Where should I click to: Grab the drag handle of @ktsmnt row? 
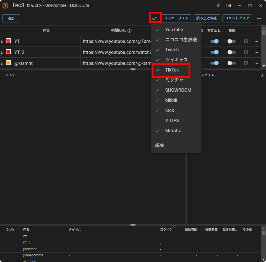(2, 63)
